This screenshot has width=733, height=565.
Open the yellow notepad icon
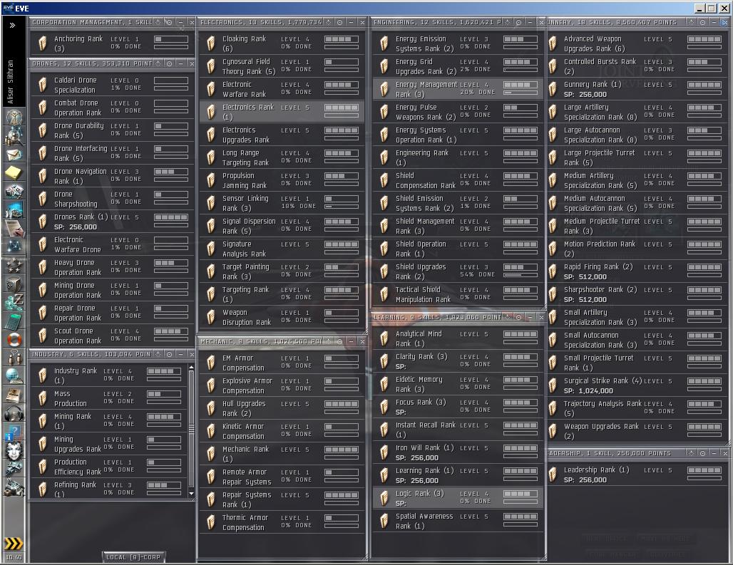pyautogui.click(x=14, y=172)
